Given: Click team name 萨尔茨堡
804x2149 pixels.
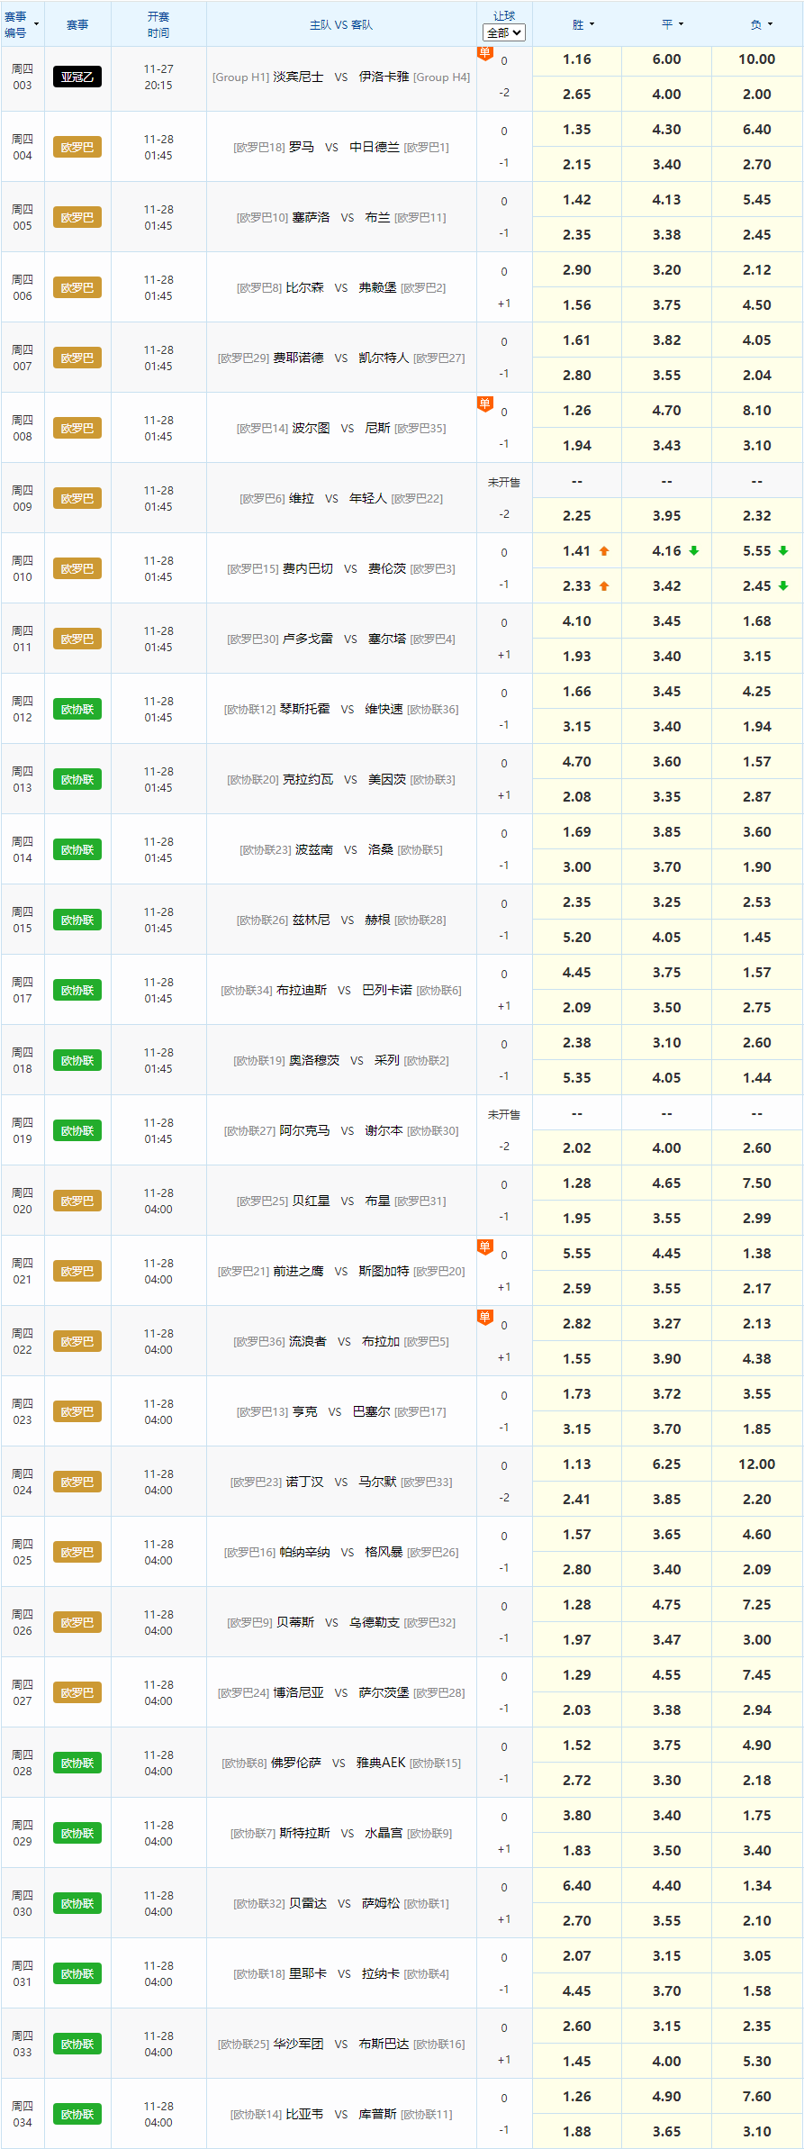Looking at the screenshot, I should coord(384,1692).
